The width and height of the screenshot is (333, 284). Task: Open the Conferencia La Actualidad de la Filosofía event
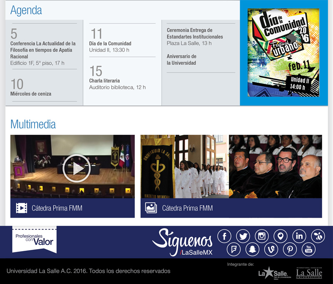[43, 50]
